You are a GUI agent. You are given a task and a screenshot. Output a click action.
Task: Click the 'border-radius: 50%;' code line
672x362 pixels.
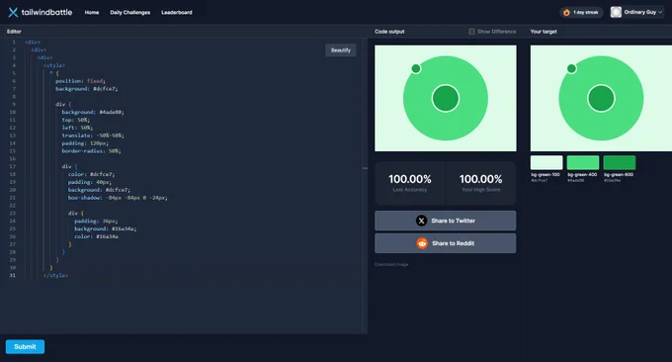[91, 151]
